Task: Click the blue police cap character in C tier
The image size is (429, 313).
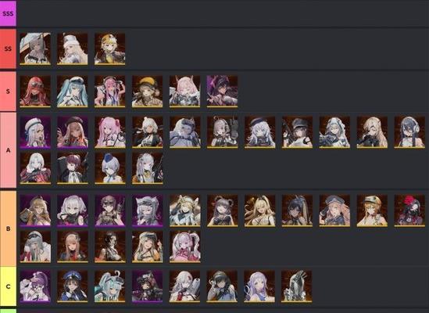Action: coord(73,286)
